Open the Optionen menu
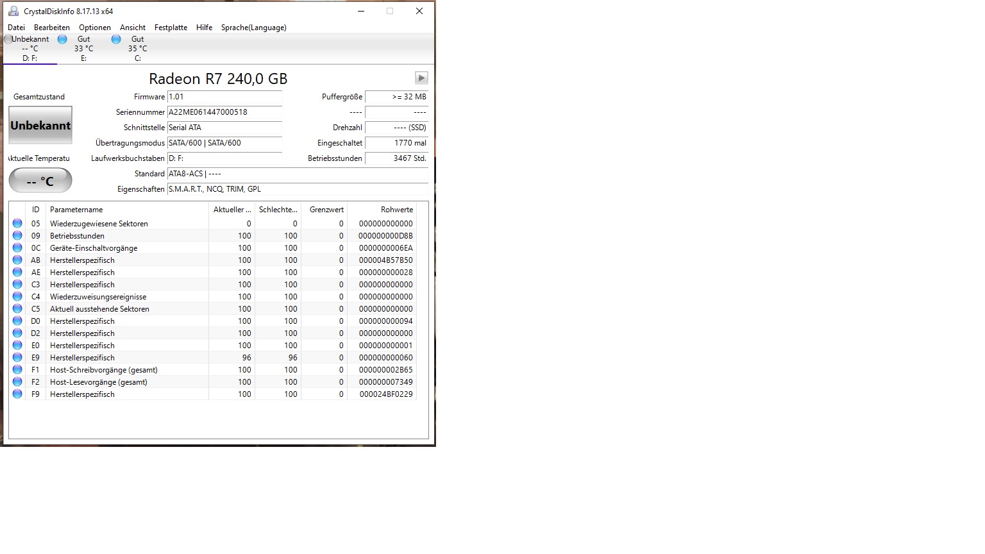985x554 pixels. pyautogui.click(x=95, y=28)
